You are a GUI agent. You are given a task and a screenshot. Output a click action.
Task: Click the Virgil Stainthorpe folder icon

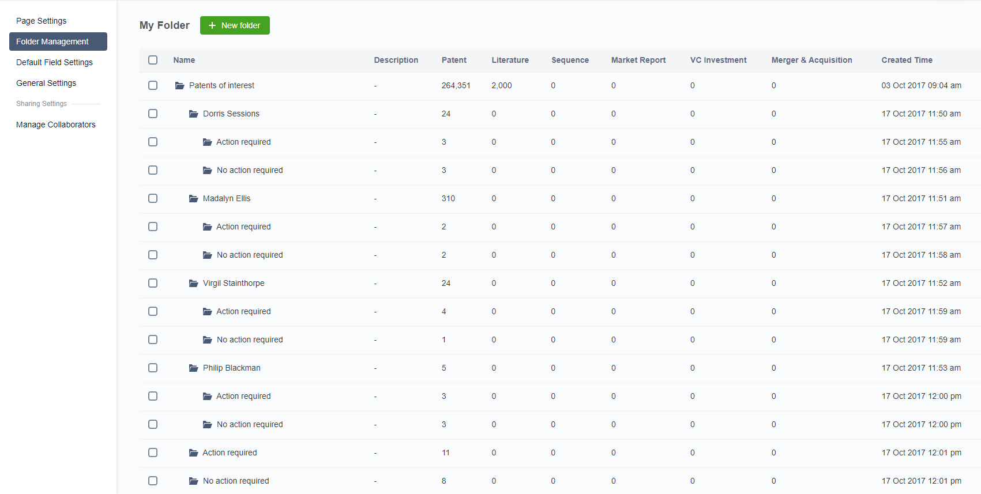tap(194, 283)
